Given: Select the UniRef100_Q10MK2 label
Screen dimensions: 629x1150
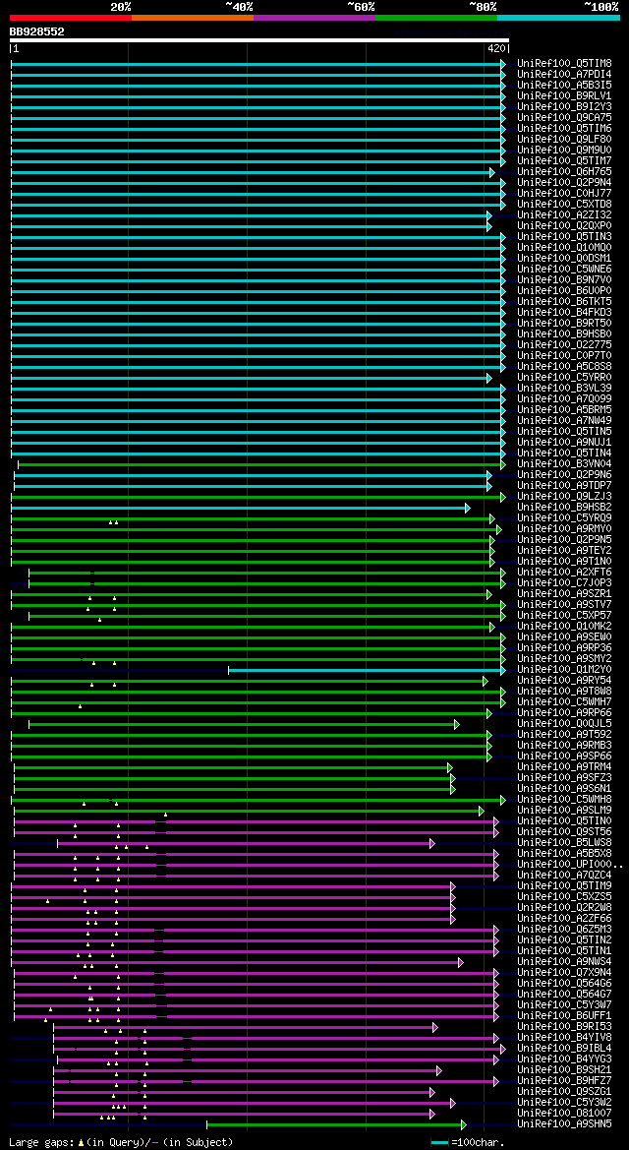Looking at the screenshot, I should pyautogui.click(x=564, y=627).
